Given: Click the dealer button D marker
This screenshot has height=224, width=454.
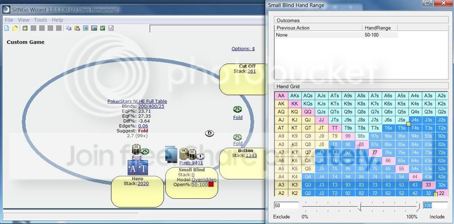Looking at the screenshot, I should tap(210, 133).
